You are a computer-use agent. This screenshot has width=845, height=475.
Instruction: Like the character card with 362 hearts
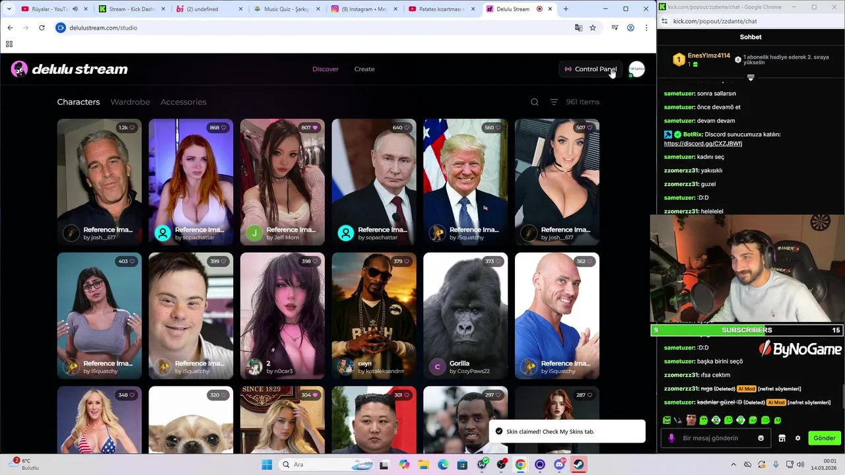point(585,261)
